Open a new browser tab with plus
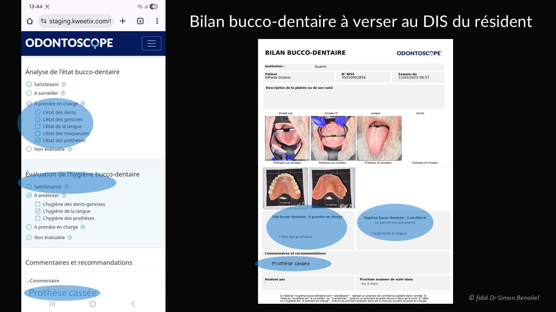The height and width of the screenshot is (312, 556). [122, 21]
